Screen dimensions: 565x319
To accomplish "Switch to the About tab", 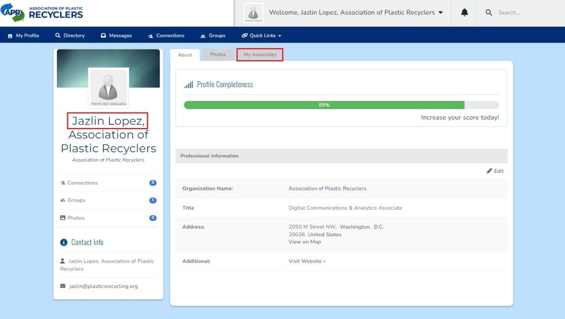I will [x=185, y=55].
